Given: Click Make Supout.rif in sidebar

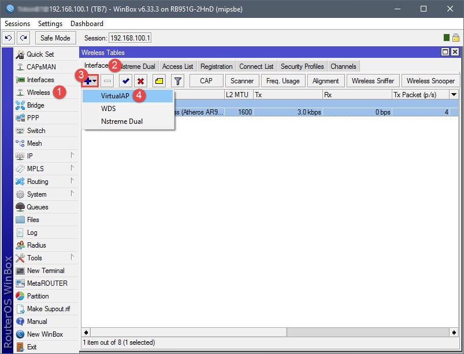Looking at the screenshot, I should coord(46,309).
